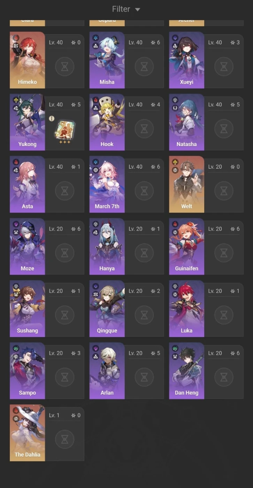Click empty light cone slot beside Hook
The height and width of the screenshot is (488, 253).
pyautogui.click(x=144, y=129)
